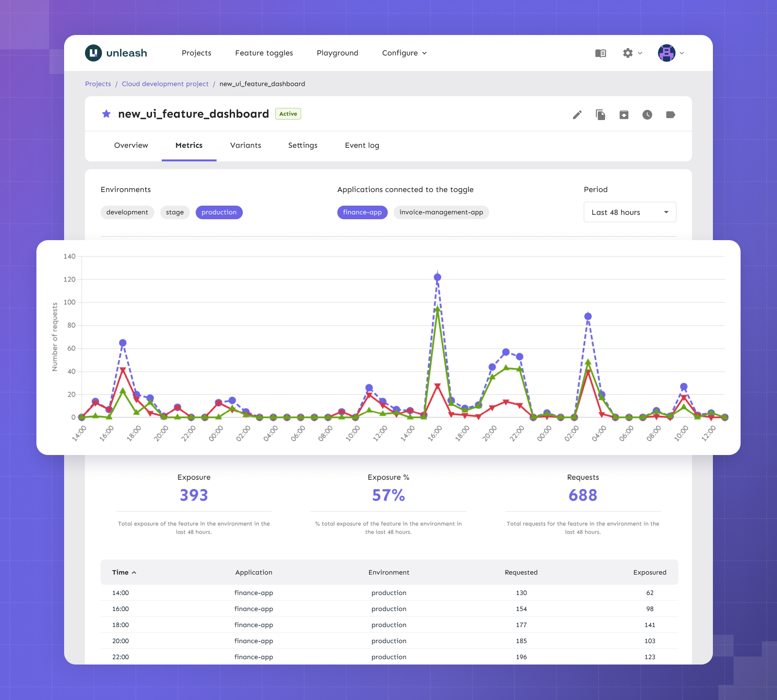Screen dimensions: 777x700
Task: Open the documentation book icon
Action: tap(600, 53)
